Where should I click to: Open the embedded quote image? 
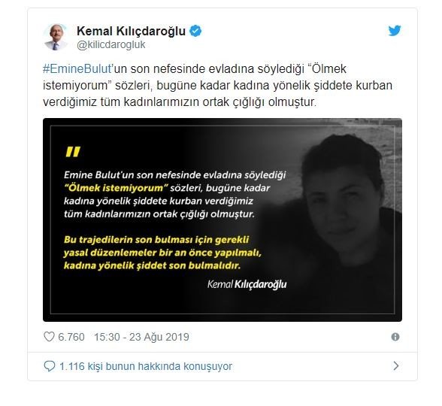pyautogui.click(x=223, y=220)
